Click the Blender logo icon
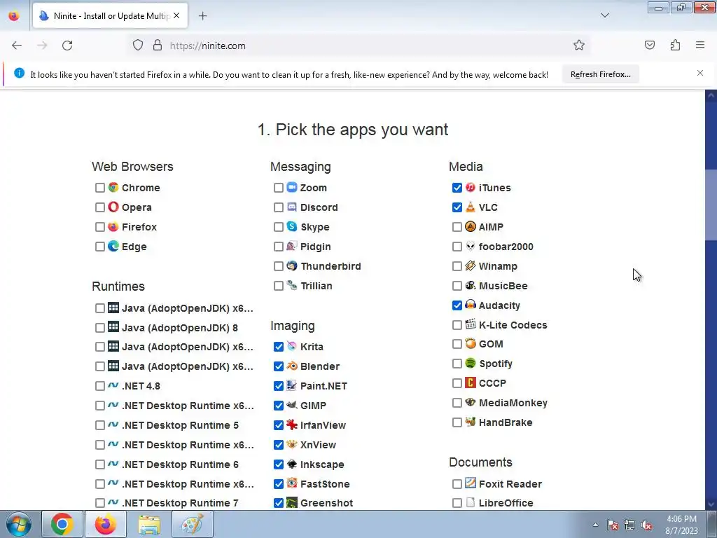 pyautogui.click(x=292, y=366)
